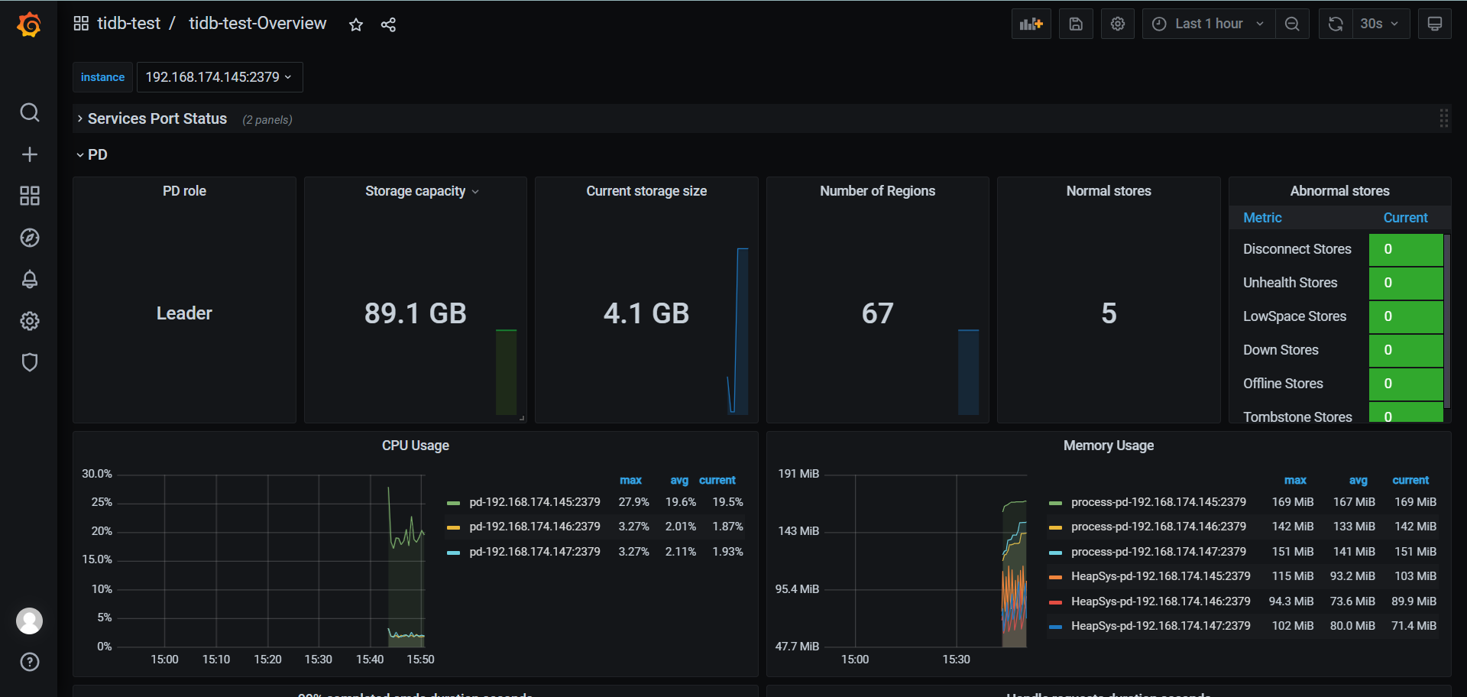
Task: Toggle pd-192.168.174.145:2379 CPU series
Action: (x=535, y=502)
